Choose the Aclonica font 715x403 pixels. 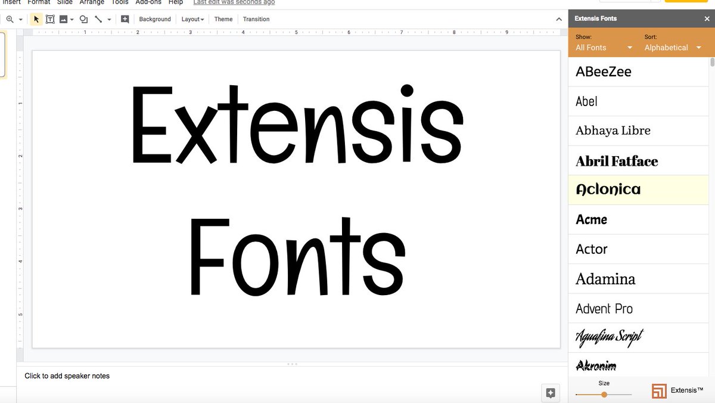[x=638, y=190]
